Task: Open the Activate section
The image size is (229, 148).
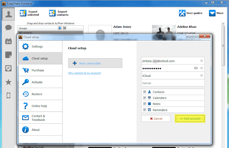Action: tap(40, 82)
